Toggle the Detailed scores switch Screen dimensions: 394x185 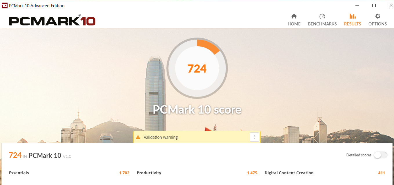click(x=380, y=155)
